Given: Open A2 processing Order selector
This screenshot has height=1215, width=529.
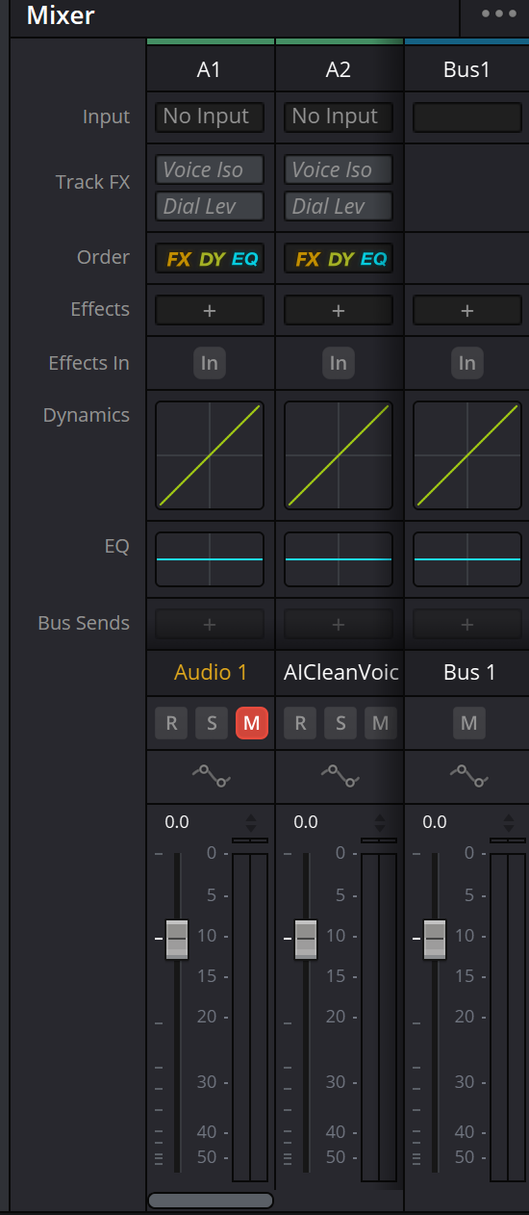Looking at the screenshot, I should tap(339, 259).
